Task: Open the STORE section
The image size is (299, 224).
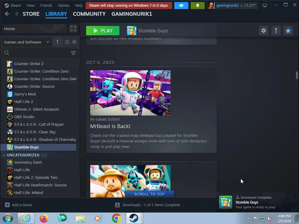Action: click(31, 14)
